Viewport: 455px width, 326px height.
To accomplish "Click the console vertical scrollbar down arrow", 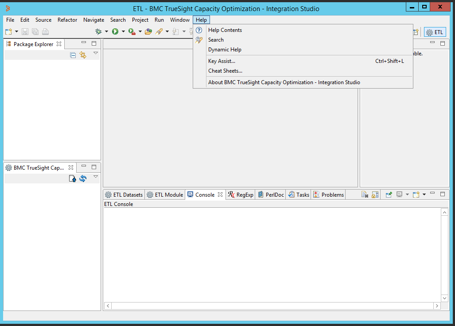I will click(x=444, y=298).
